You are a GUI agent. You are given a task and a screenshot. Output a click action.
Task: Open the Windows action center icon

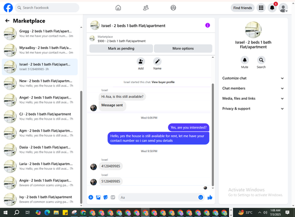(x=287, y=212)
